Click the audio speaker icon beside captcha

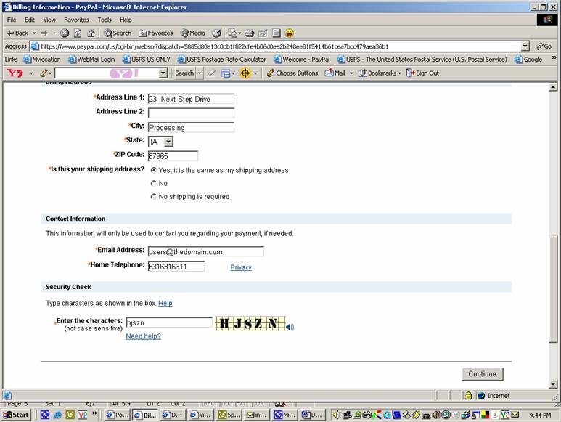[x=290, y=327]
